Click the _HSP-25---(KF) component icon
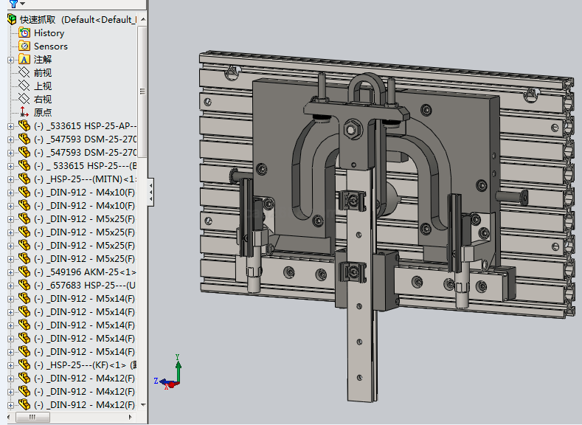The width and height of the screenshot is (582, 425). (24, 365)
